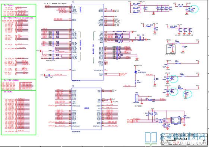This screenshot has width=209, height=147.
Task: Click the "To Tuner" section heading
Action: [9, 5]
